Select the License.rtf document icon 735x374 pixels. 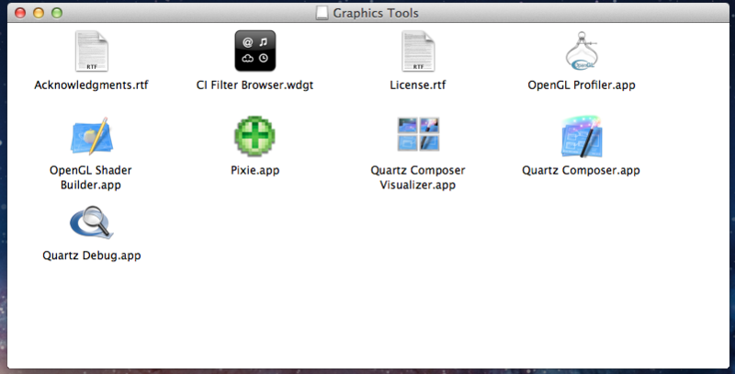(x=418, y=51)
